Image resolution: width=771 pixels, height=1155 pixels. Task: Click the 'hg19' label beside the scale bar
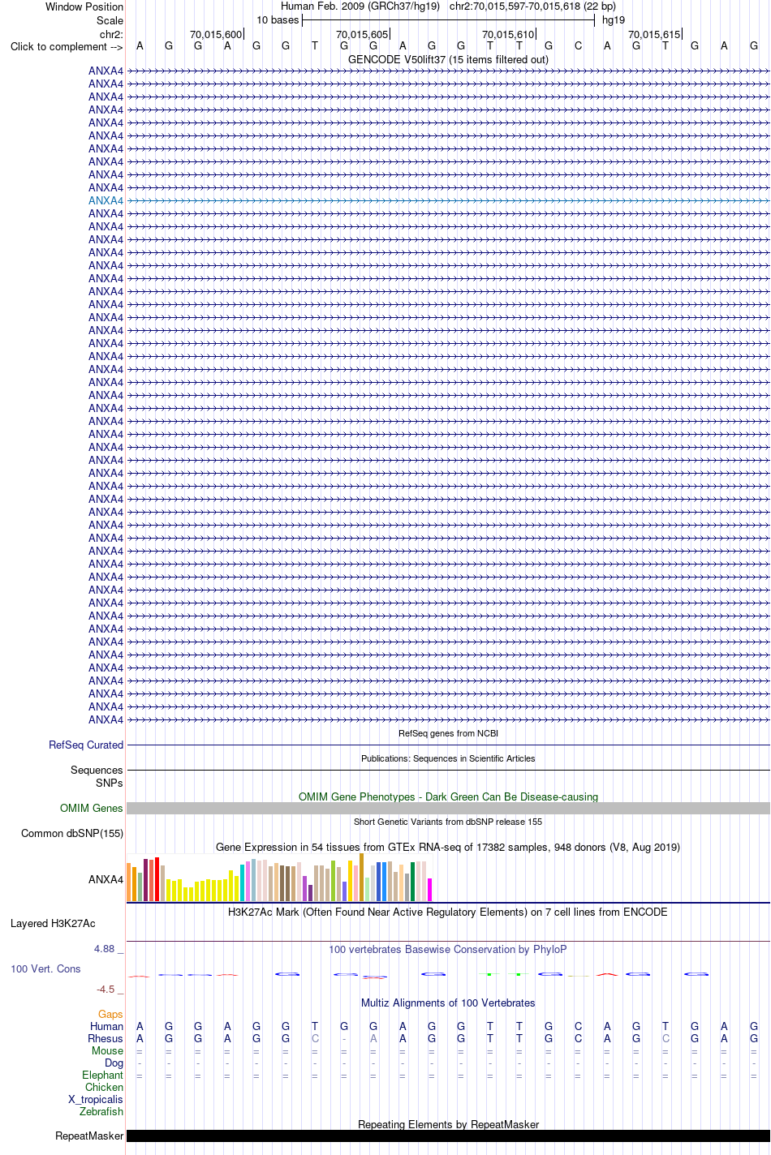click(x=614, y=20)
